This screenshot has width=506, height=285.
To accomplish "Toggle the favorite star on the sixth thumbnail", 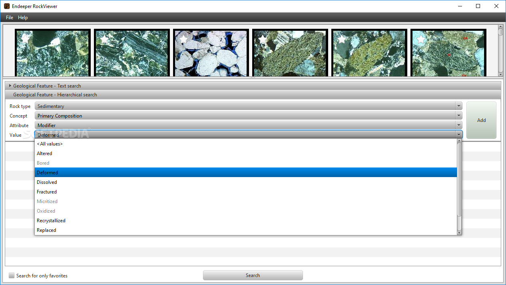I will (x=421, y=39).
